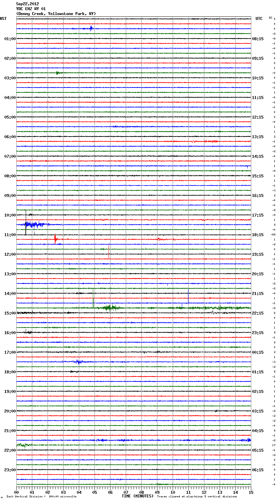Click the MST column header
Image resolution: width=277 pixels, height=501 pixels.
3,19
